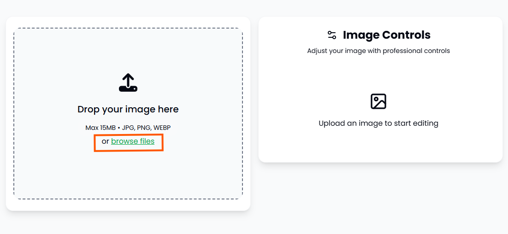Image resolution: width=508 pixels, height=234 pixels.
Task: Click the word "or" before browse files
Action: 105,141
